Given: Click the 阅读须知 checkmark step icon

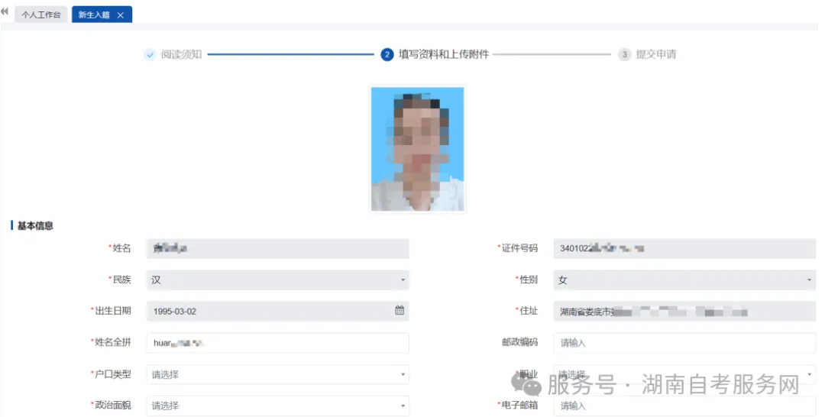Looking at the screenshot, I should (150, 55).
